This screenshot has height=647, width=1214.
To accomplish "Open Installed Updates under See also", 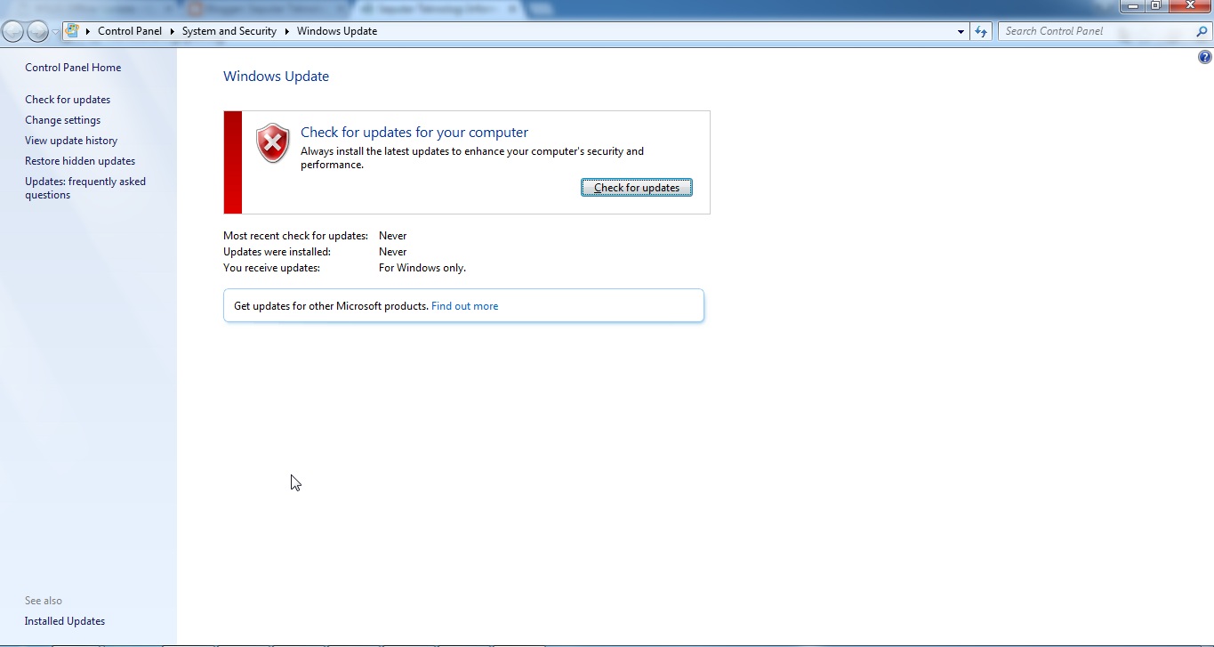I will [64, 620].
